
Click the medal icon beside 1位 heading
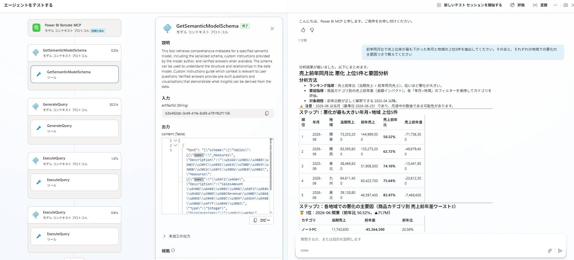pyautogui.click(x=302, y=213)
